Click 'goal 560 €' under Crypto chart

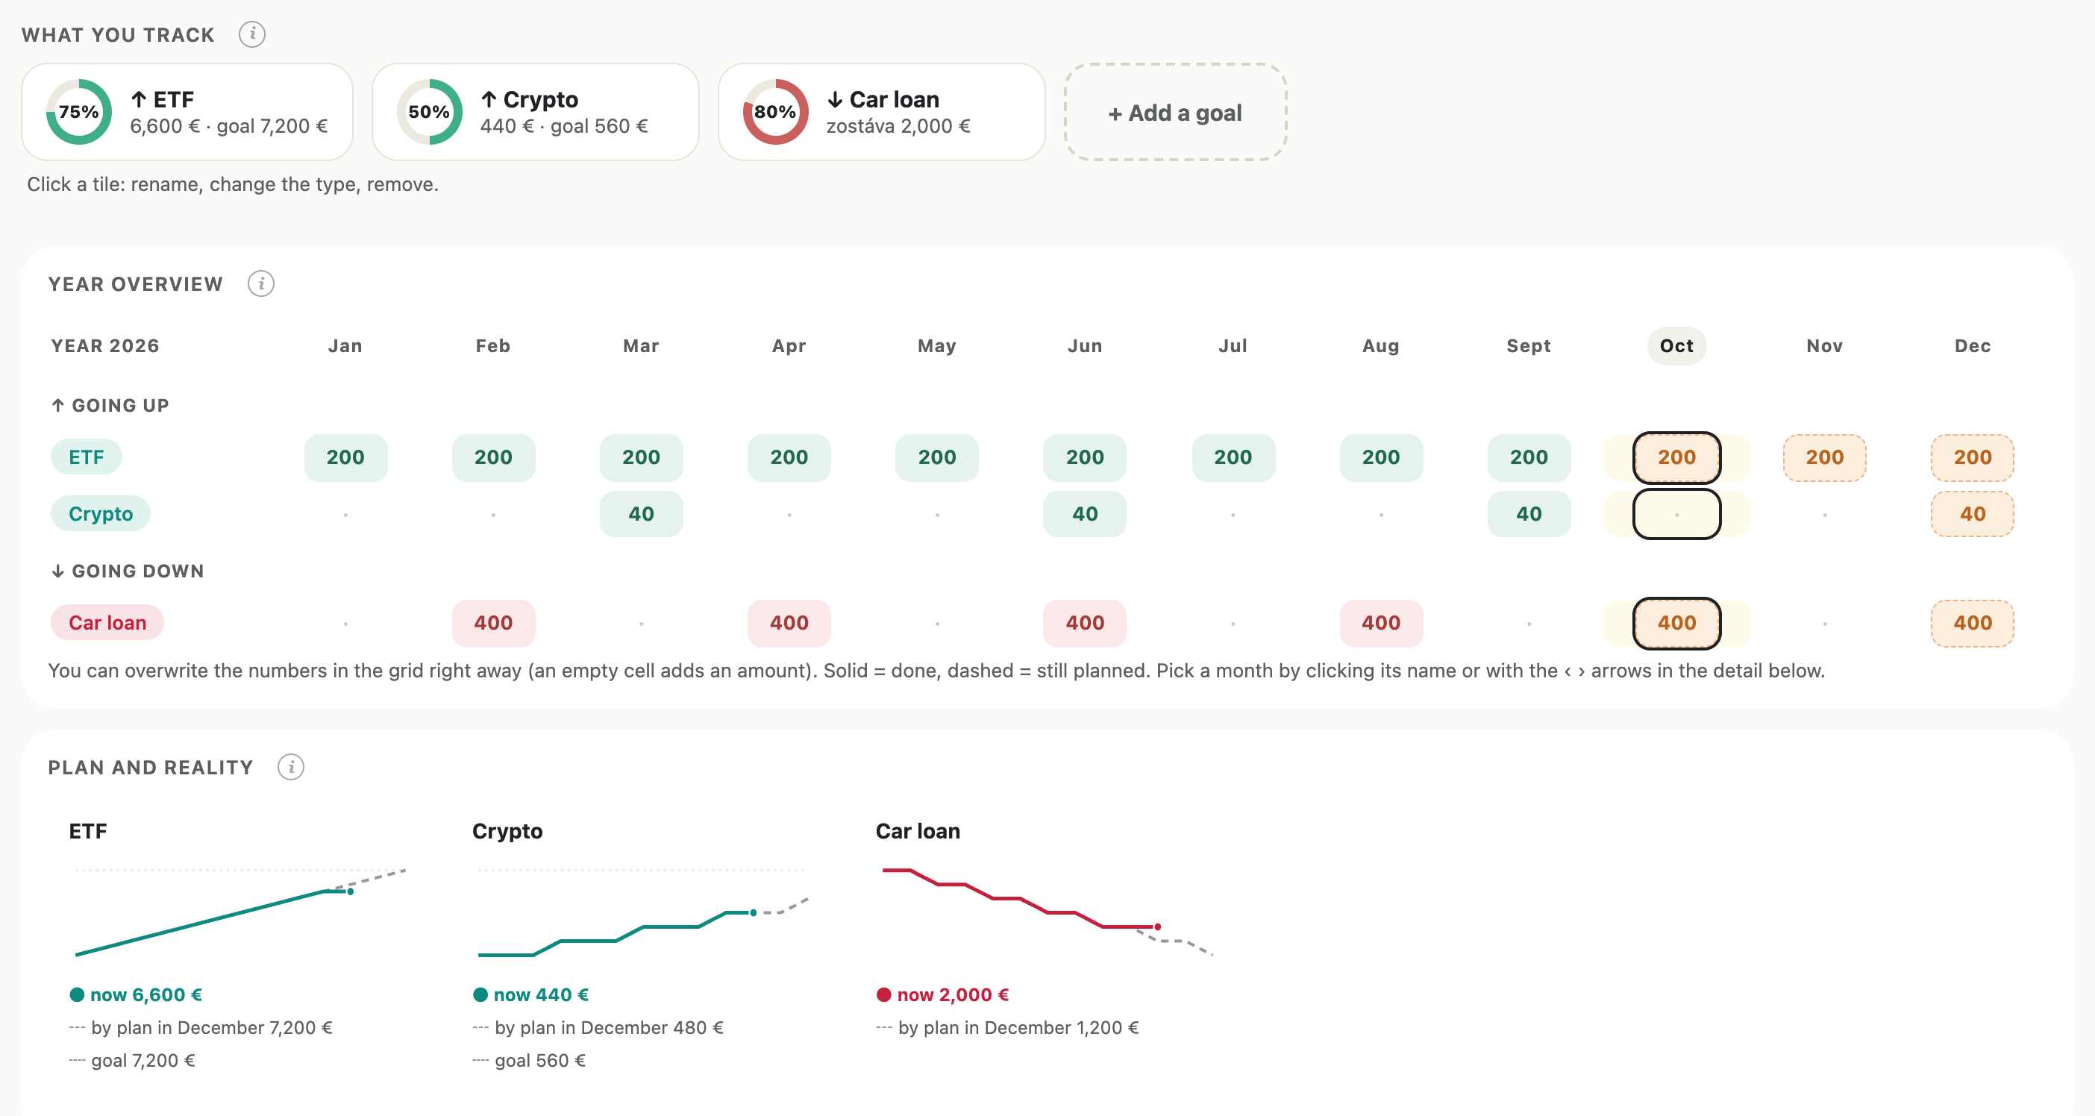(x=540, y=1061)
